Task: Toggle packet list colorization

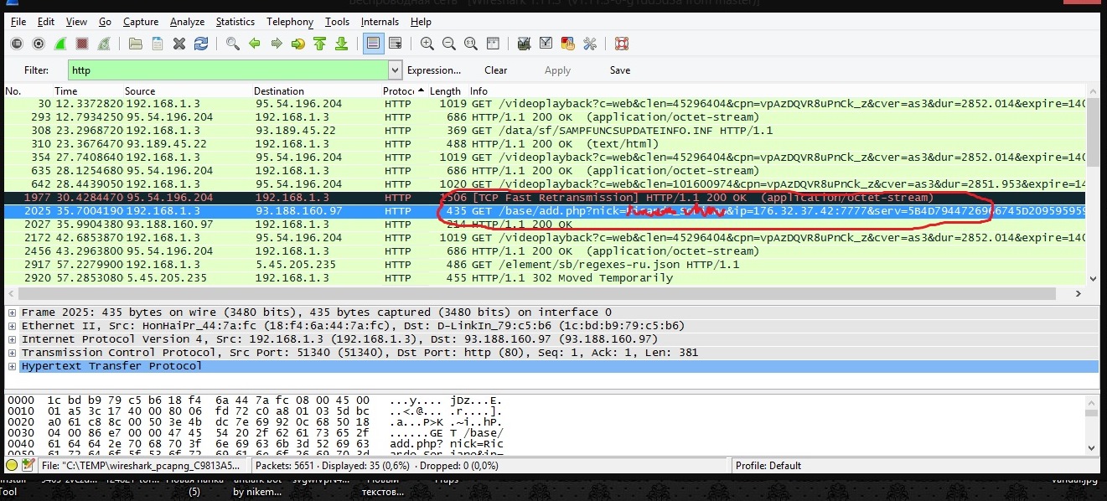Action: (374, 44)
